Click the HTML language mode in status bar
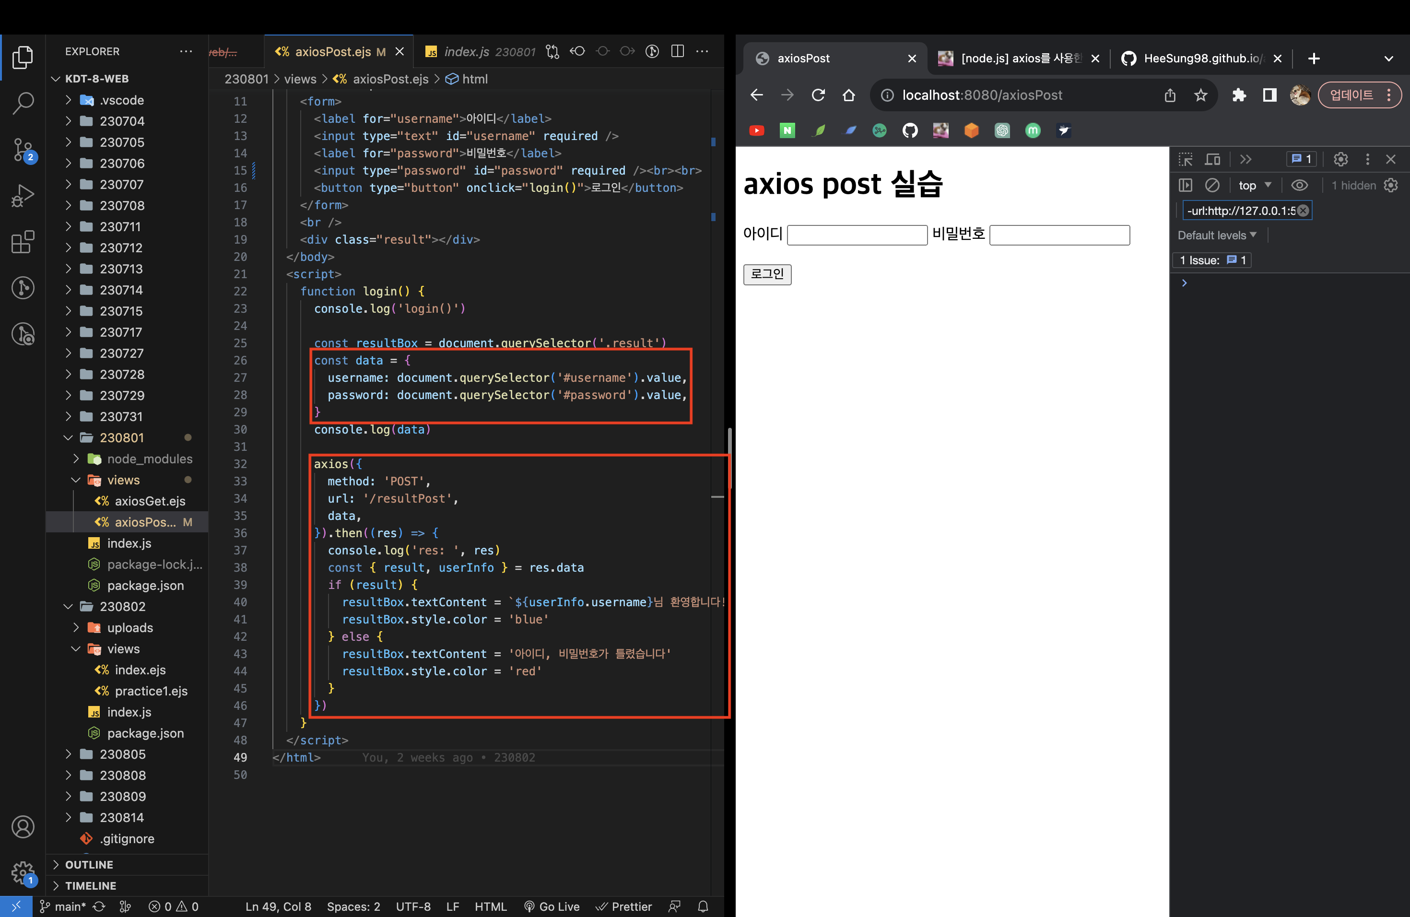1410x917 pixels. pyautogui.click(x=491, y=906)
